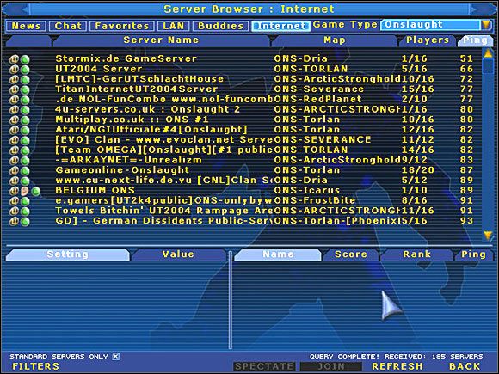Click the UT logo icon beside UT2004 Server
499x374 pixels.
(14, 70)
